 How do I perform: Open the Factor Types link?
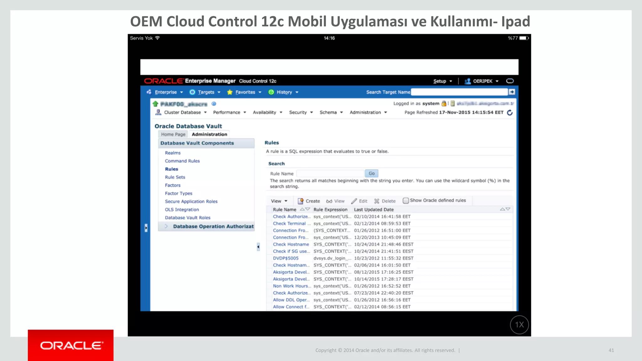[178, 193]
